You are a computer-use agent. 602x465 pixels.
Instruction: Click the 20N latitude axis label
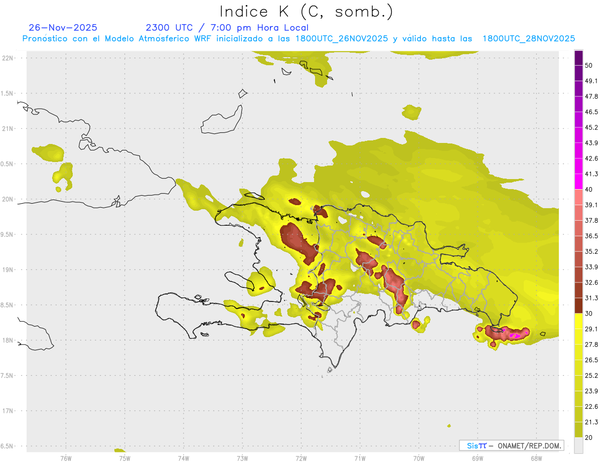point(8,199)
